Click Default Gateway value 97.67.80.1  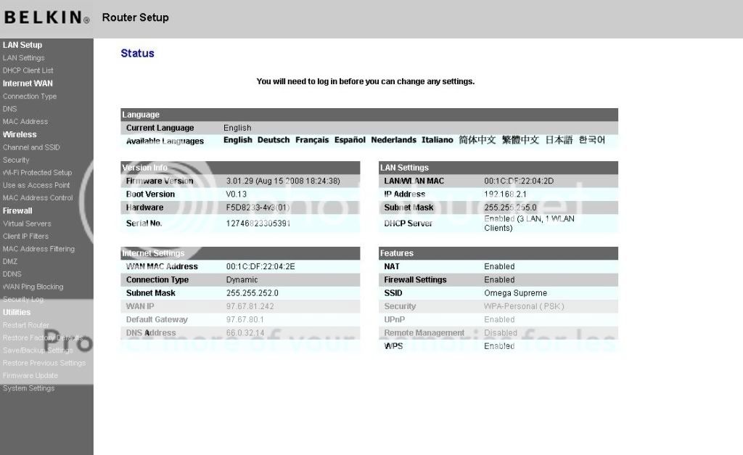coord(245,319)
